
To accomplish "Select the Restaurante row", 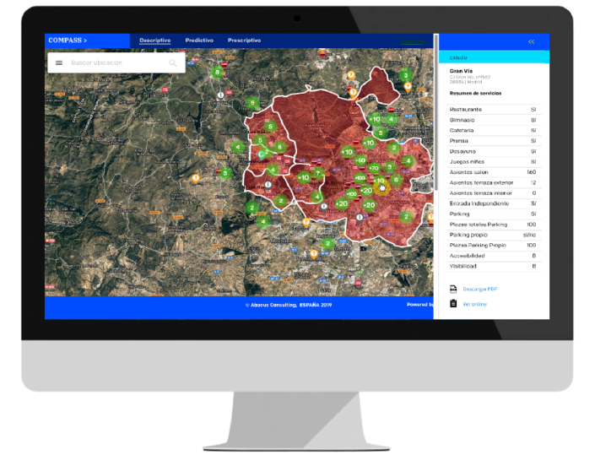I will 494,110.
